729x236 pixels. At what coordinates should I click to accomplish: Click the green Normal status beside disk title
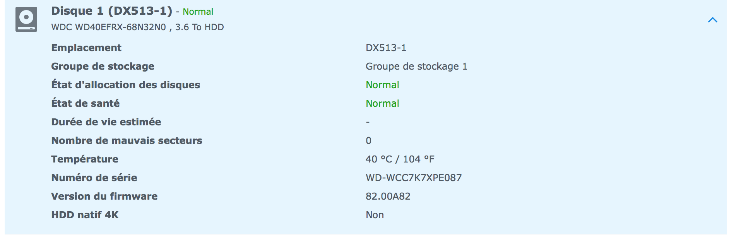pos(198,12)
